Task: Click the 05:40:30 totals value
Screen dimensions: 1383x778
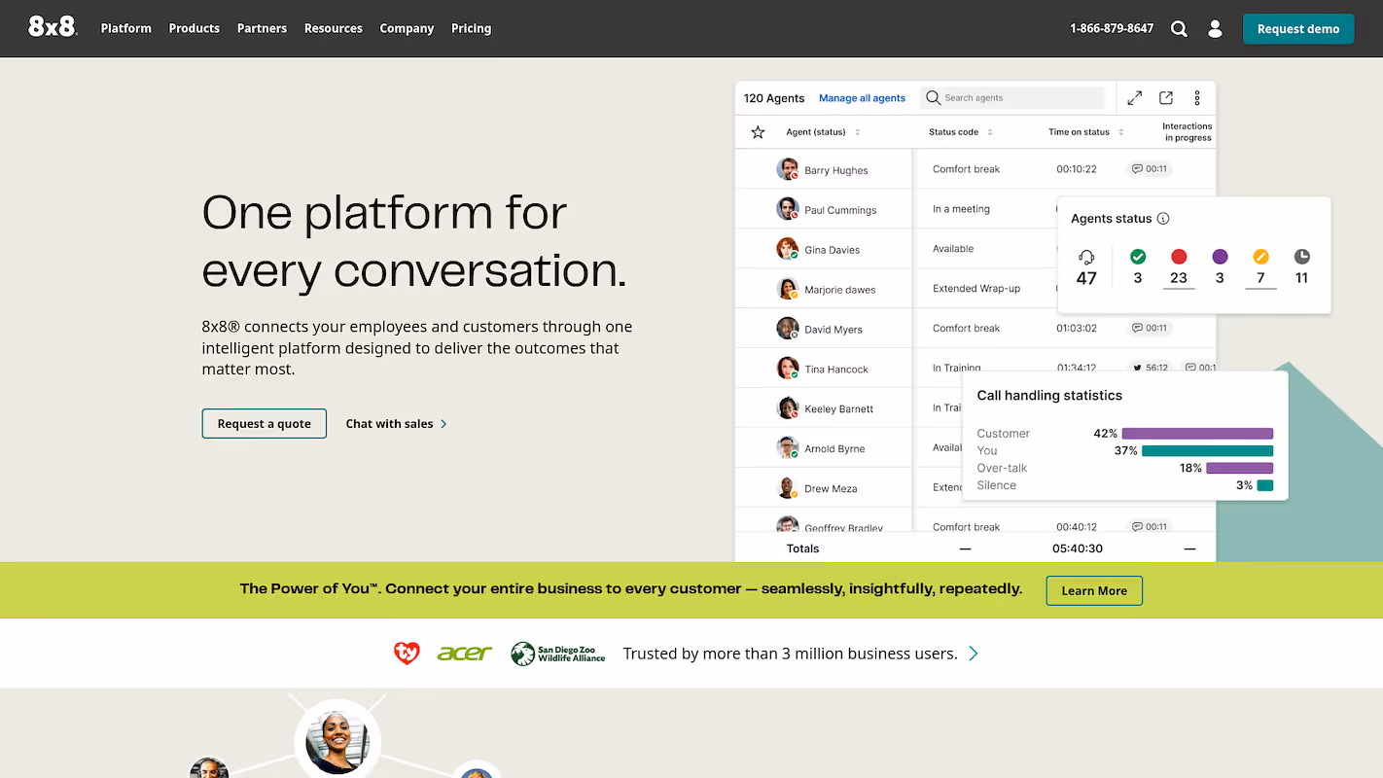Action: coord(1078,548)
